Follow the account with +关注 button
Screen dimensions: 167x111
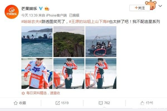(140, 8)
